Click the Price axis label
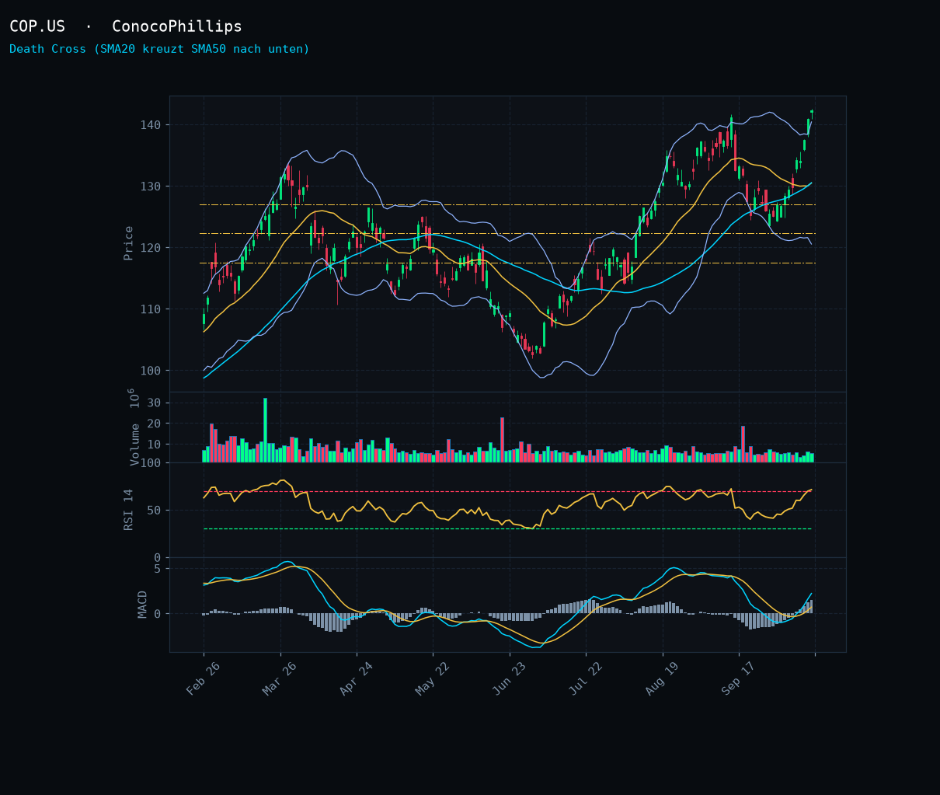 pyautogui.click(x=129, y=243)
